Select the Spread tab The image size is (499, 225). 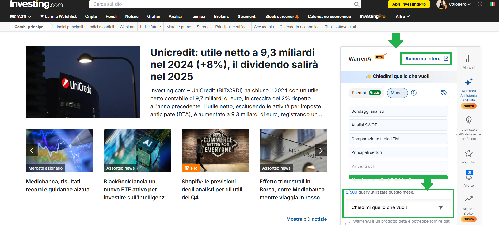pyautogui.click(x=203, y=27)
